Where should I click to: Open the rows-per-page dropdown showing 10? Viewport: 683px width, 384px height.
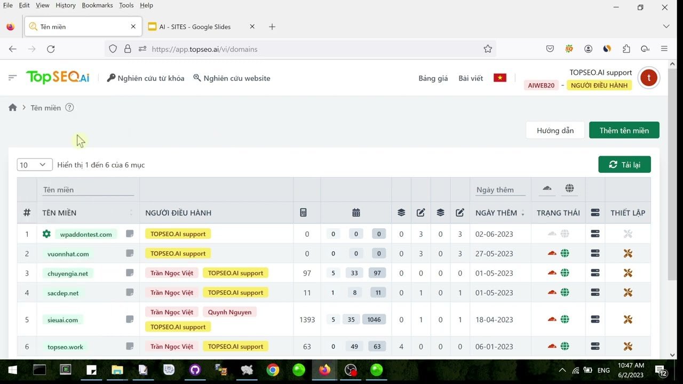pyautogui.click(x=35, y=165)
